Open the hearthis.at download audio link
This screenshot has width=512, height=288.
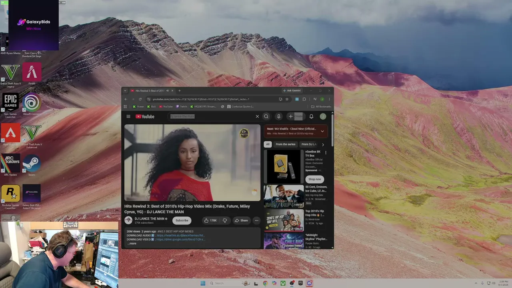click(180, 236)
